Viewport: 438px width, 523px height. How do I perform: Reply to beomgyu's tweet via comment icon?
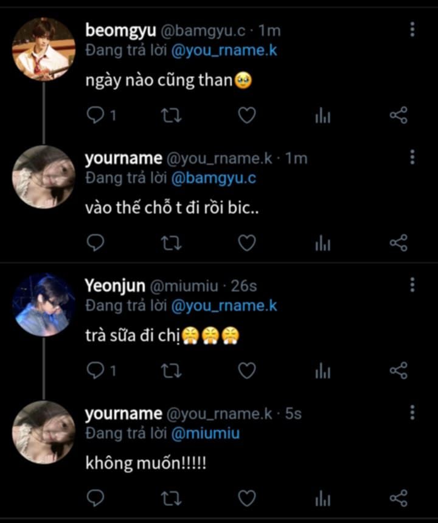(96, 116)
